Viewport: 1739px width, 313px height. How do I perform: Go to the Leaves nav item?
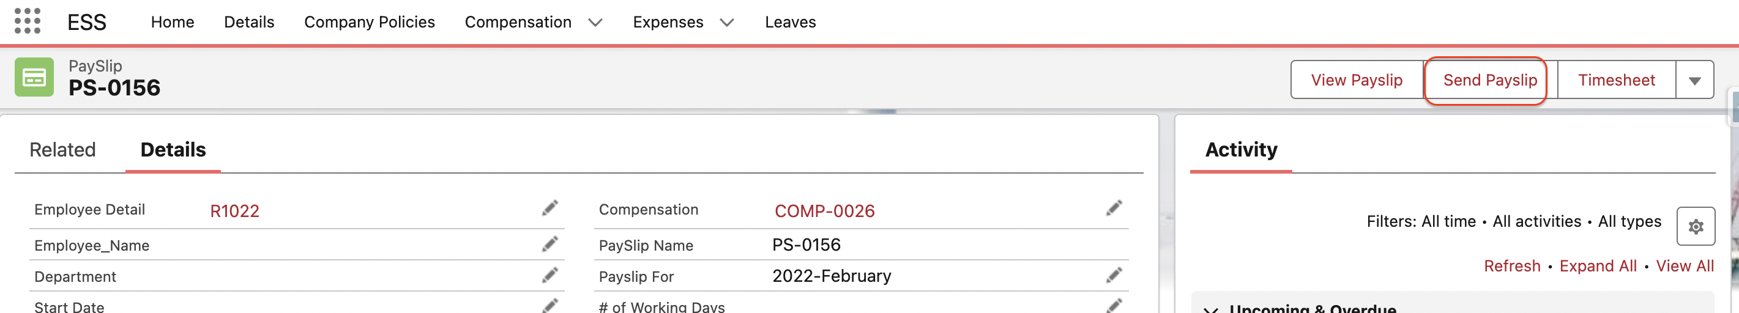pyautogui.click(x=790, y=22)
